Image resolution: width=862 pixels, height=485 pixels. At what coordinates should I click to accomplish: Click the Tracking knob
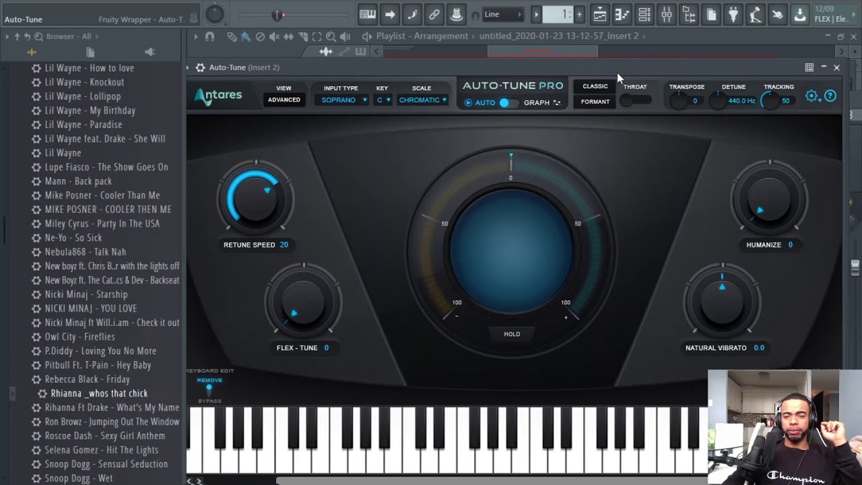[769, 100]
